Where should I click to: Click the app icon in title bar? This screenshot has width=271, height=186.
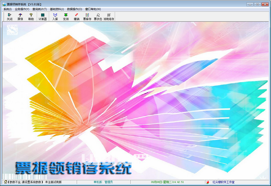pos(4,4)
